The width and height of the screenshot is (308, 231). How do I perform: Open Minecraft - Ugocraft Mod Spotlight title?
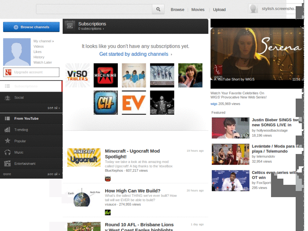(132, 154)
